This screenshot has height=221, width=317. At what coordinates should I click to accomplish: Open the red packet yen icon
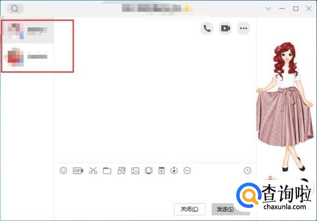161,170
